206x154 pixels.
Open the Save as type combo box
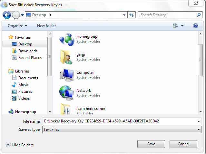coord(122,130)
